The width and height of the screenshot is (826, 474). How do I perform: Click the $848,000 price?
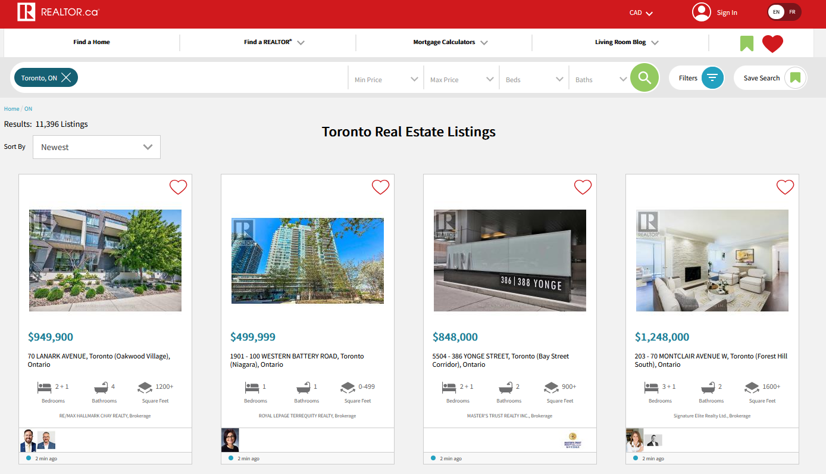tap(455, 337)
